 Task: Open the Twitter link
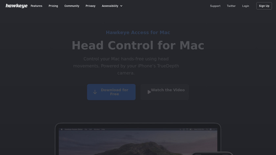point(231,6)
